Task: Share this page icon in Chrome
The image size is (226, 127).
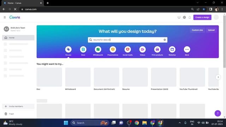Action: click(198, 9)
